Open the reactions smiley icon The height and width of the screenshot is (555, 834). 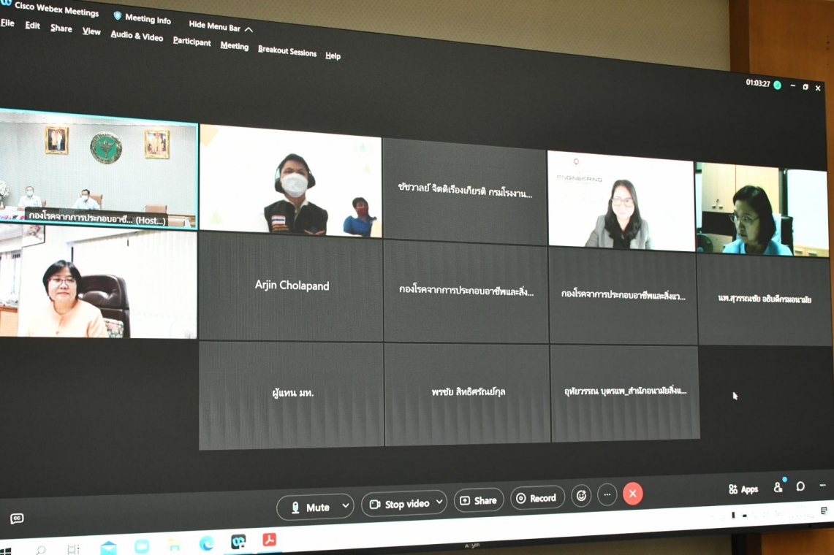pyautogui.click(x=581, y=496)
